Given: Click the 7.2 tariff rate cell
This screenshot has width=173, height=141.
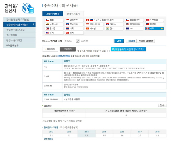Looking at the screenshot, I should [51, 135].
